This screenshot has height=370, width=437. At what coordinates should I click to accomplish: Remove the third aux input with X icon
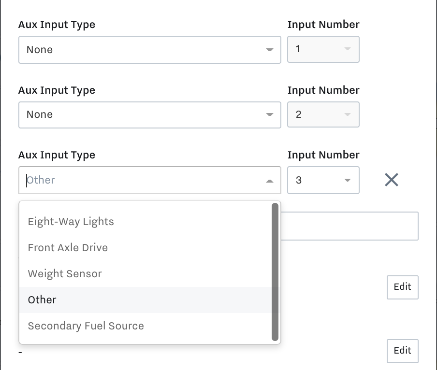pos(391,180)
